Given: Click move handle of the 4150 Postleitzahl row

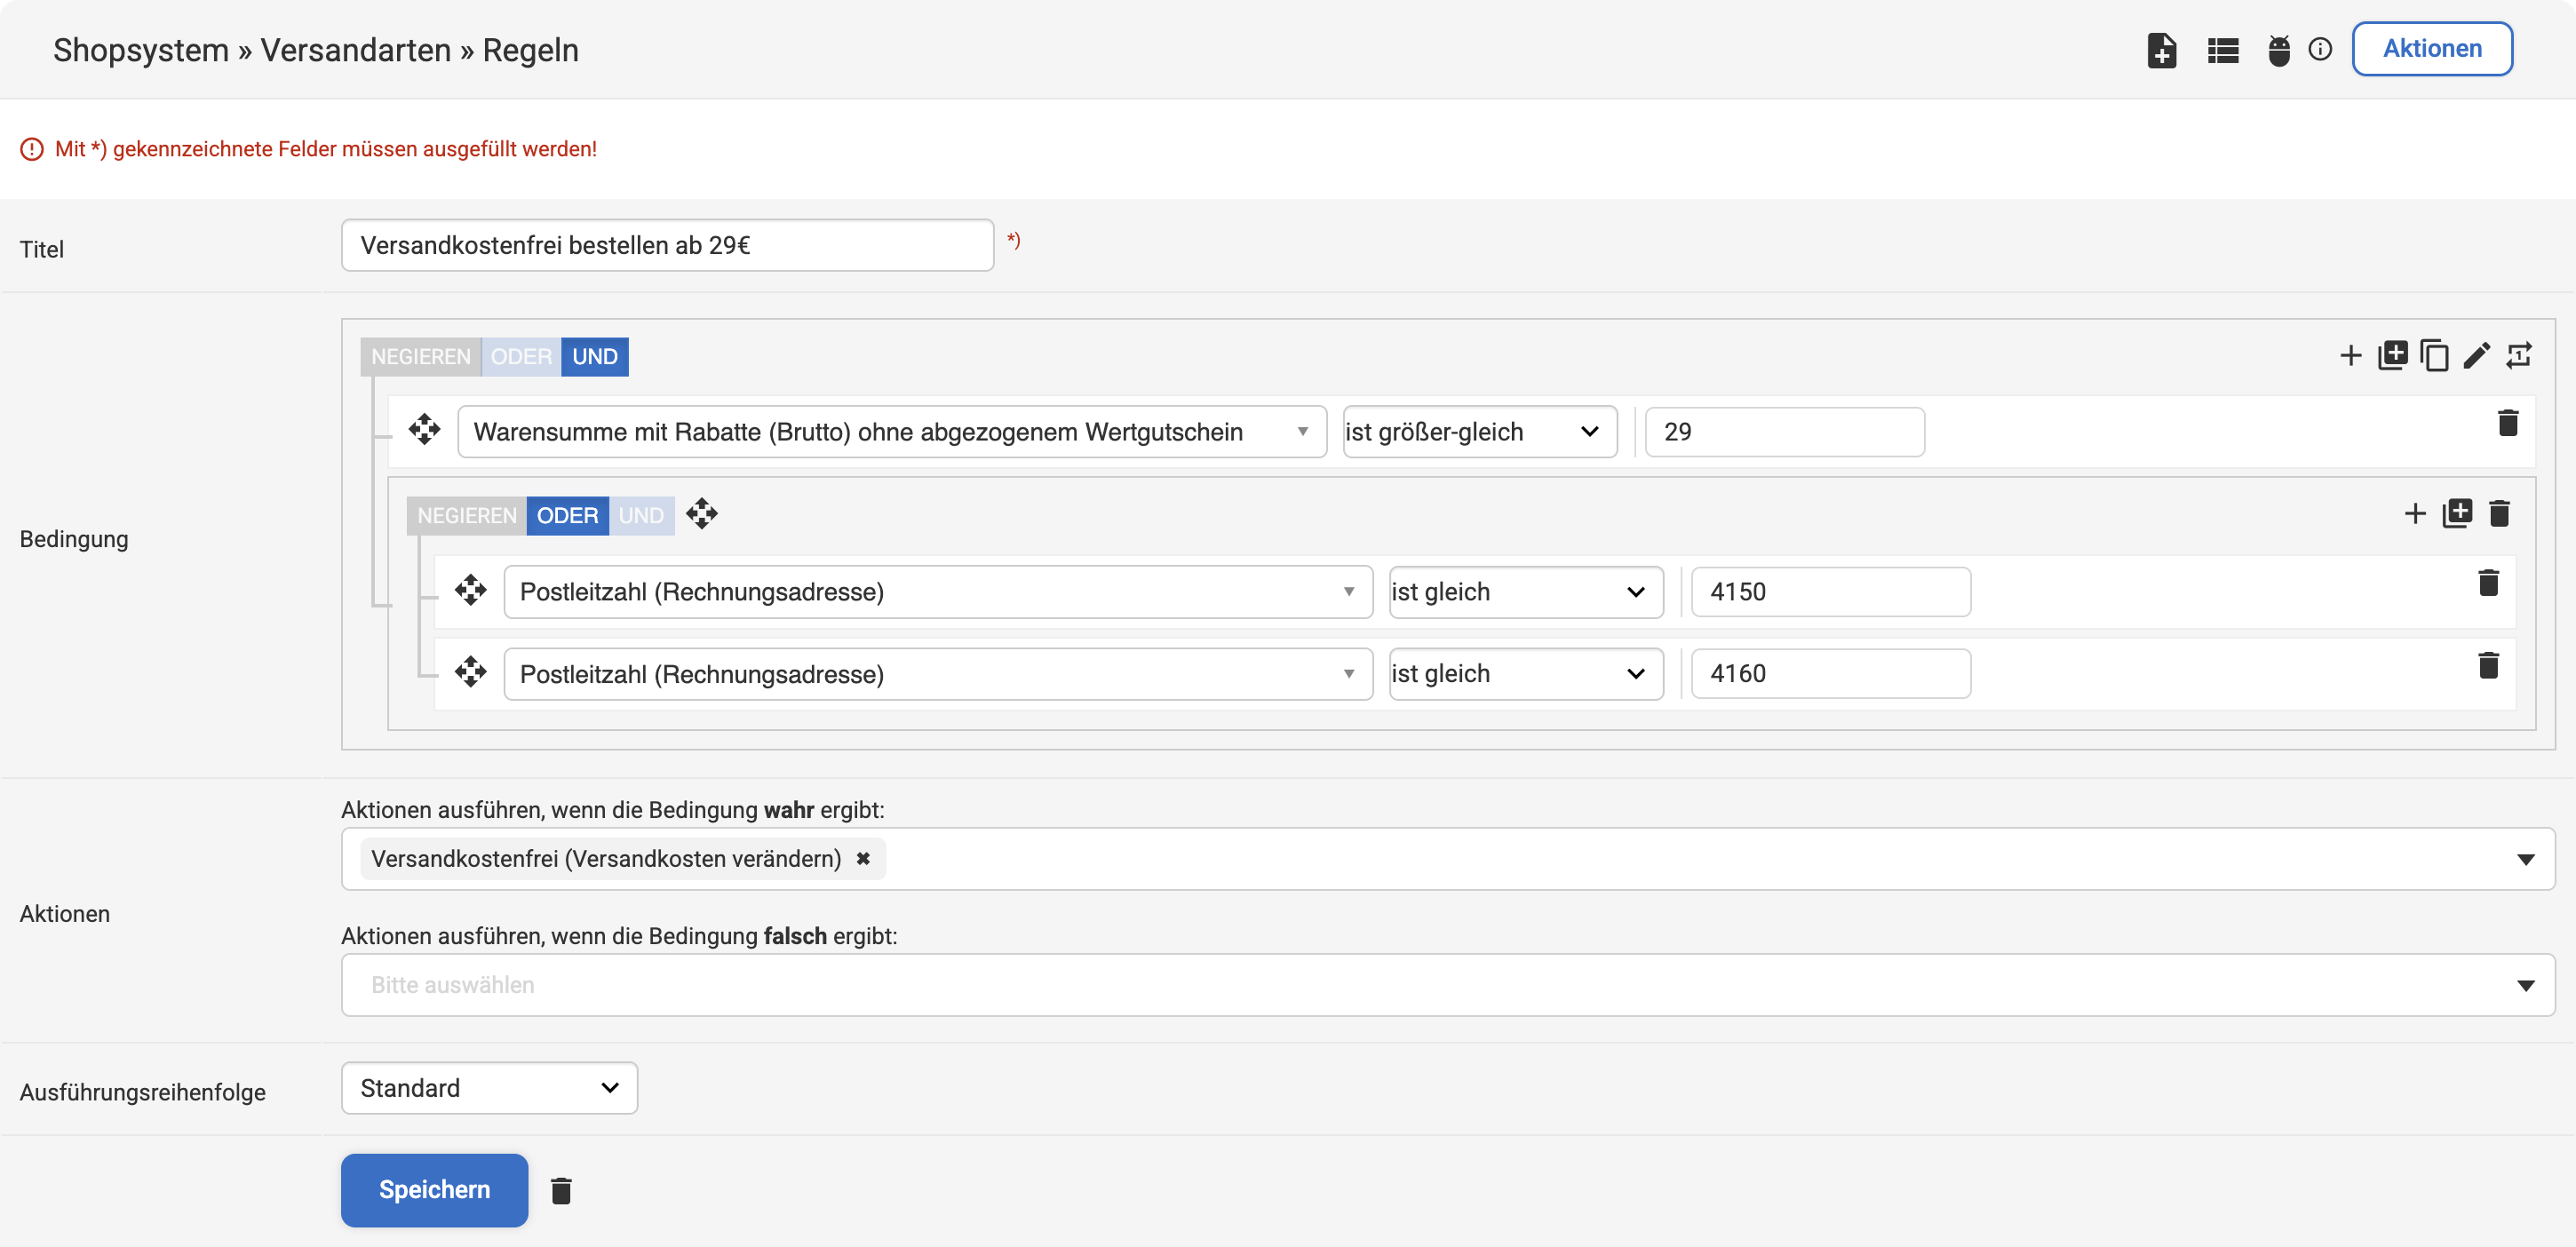Looking at the screenshot, I should (470, 590).
